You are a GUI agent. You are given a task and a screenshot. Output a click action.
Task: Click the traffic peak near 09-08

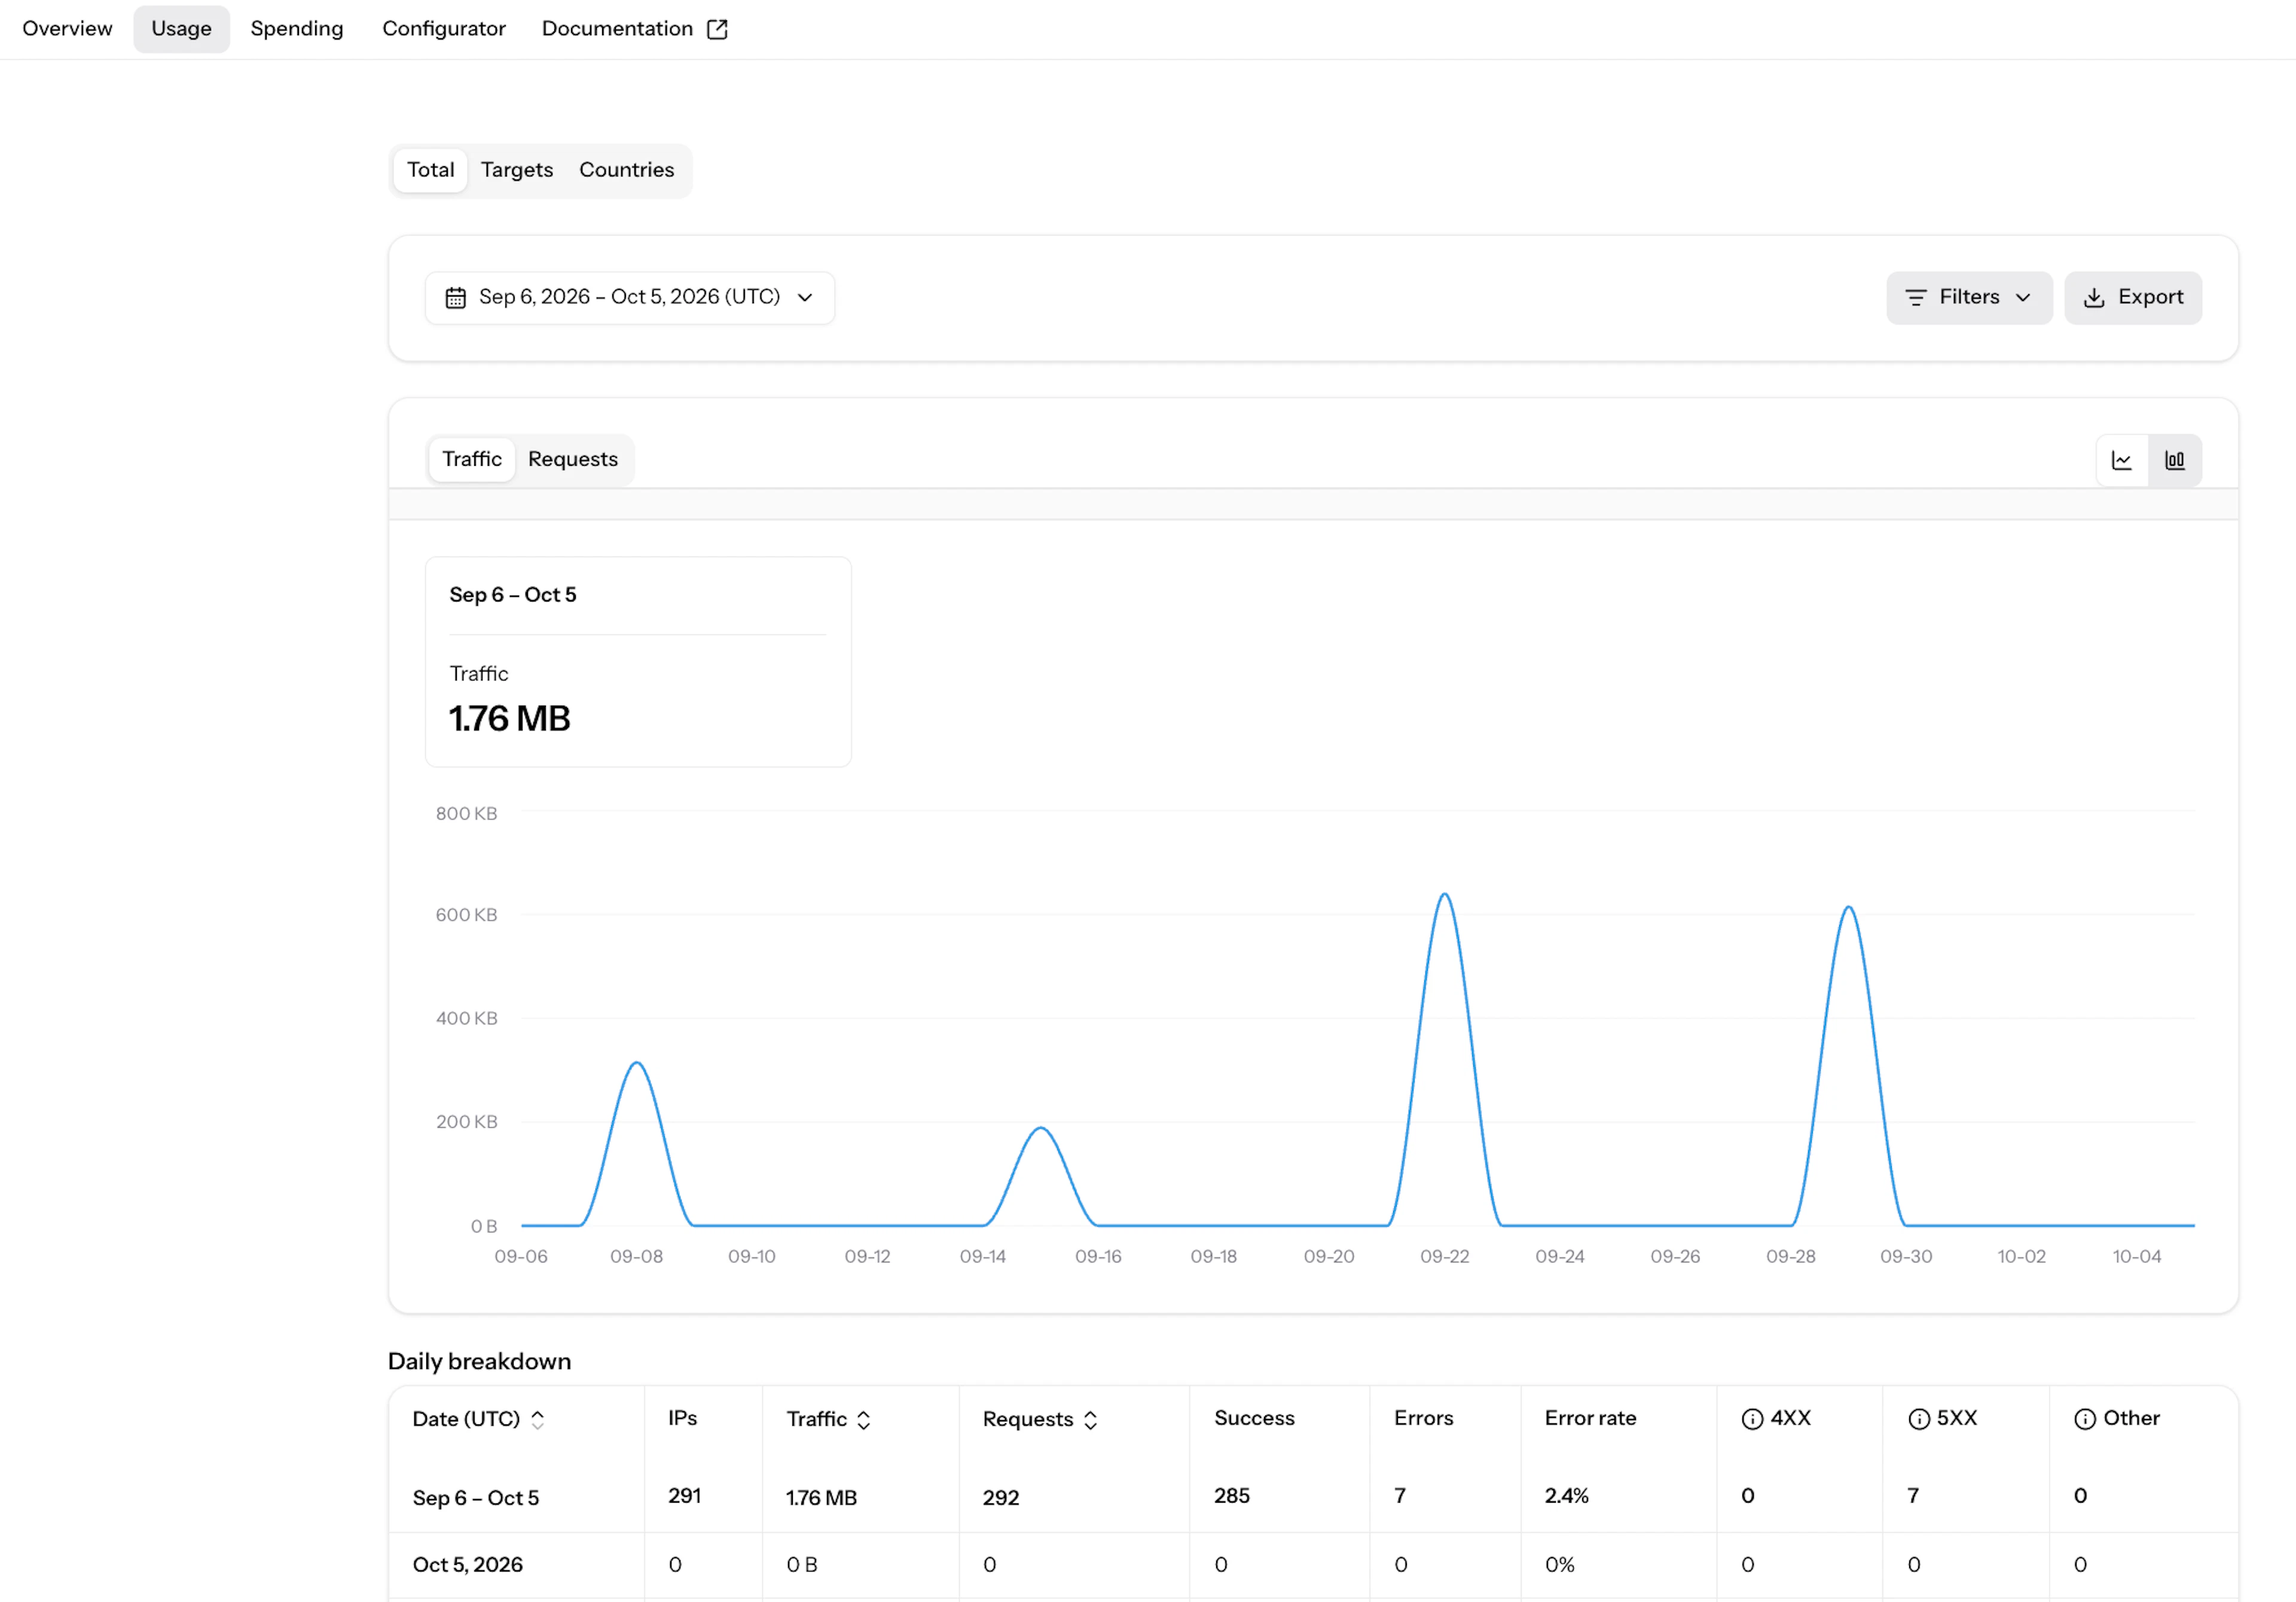pyautogui.click(x=637, y=1063)
